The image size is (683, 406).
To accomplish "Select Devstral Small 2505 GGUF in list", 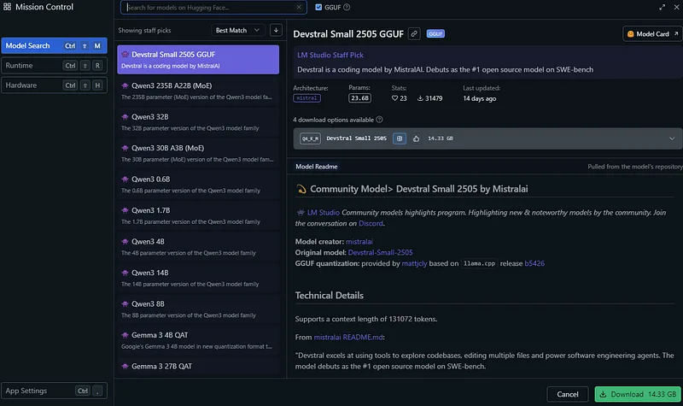I will 198,60.
